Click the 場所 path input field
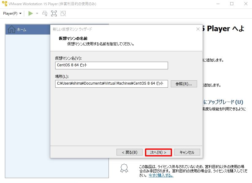This screenshot has width=252, height=183. coord(112,84)
